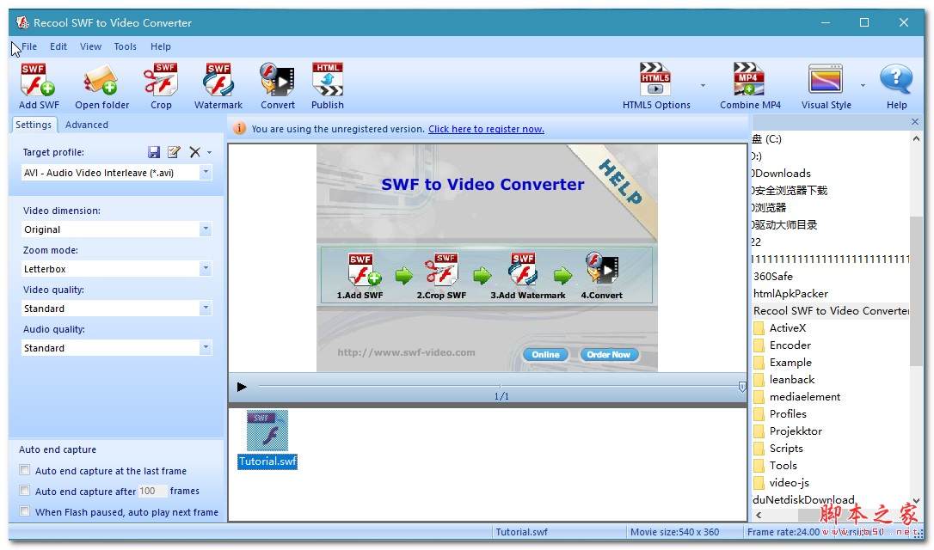Click the swf-video.com URL in the preview
934x550 pixels.
406,352
